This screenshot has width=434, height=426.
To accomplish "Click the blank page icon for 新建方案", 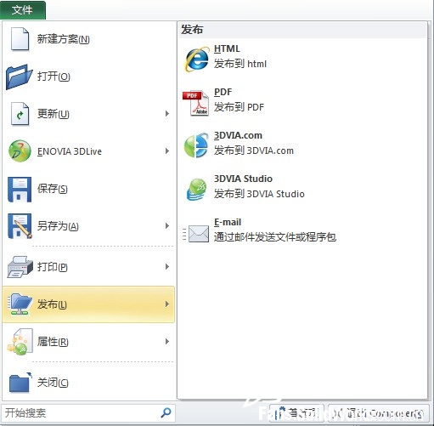I will 20,39.
